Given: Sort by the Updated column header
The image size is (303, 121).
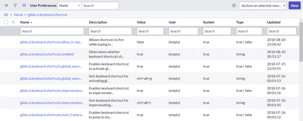Looking at the screenshot, I should click(274, 22).
